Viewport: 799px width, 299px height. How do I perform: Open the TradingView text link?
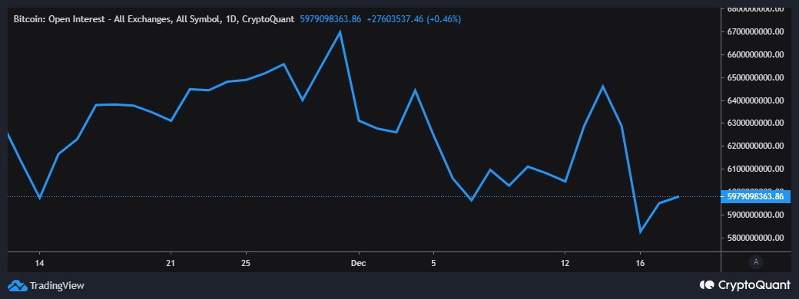click(57, 285)
